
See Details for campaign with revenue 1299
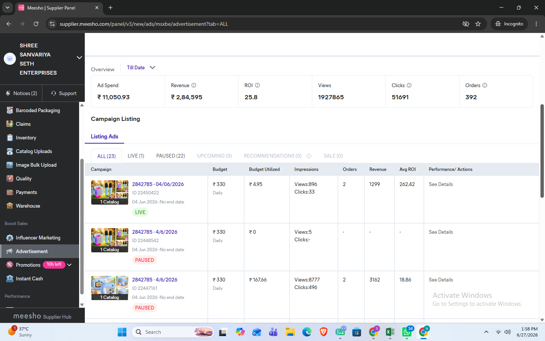[x=441, y=184]
